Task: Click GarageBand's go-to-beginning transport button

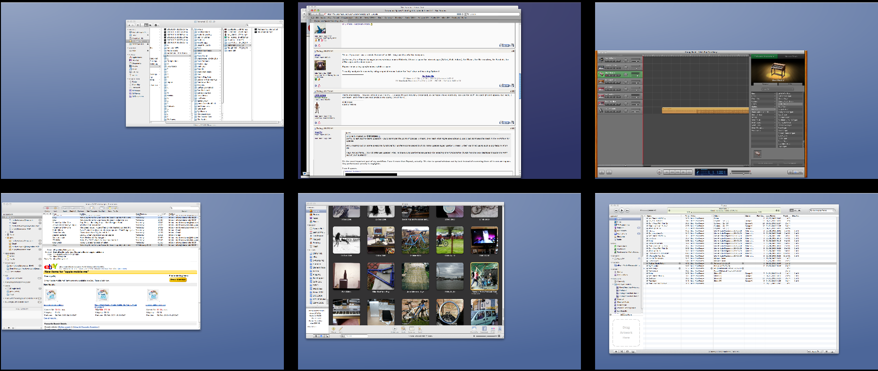Action: click(x=666, y=172)
